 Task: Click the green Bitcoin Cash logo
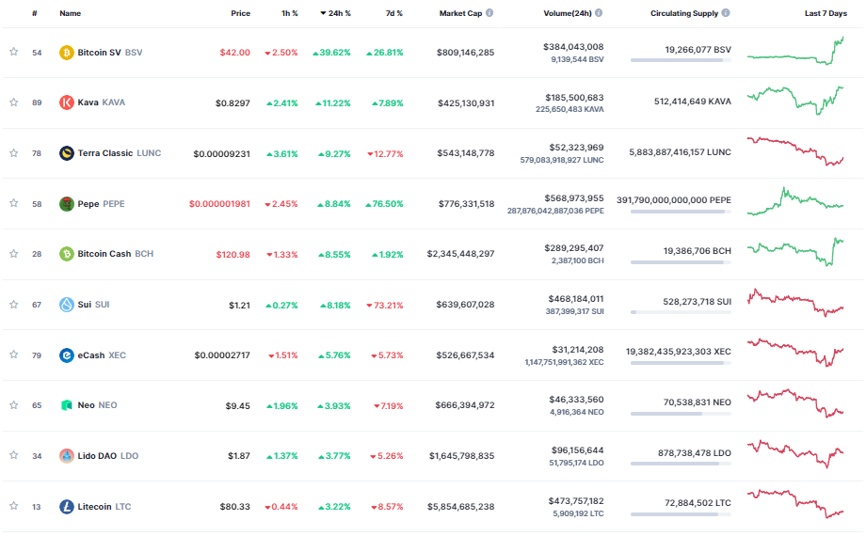[66, 254]
